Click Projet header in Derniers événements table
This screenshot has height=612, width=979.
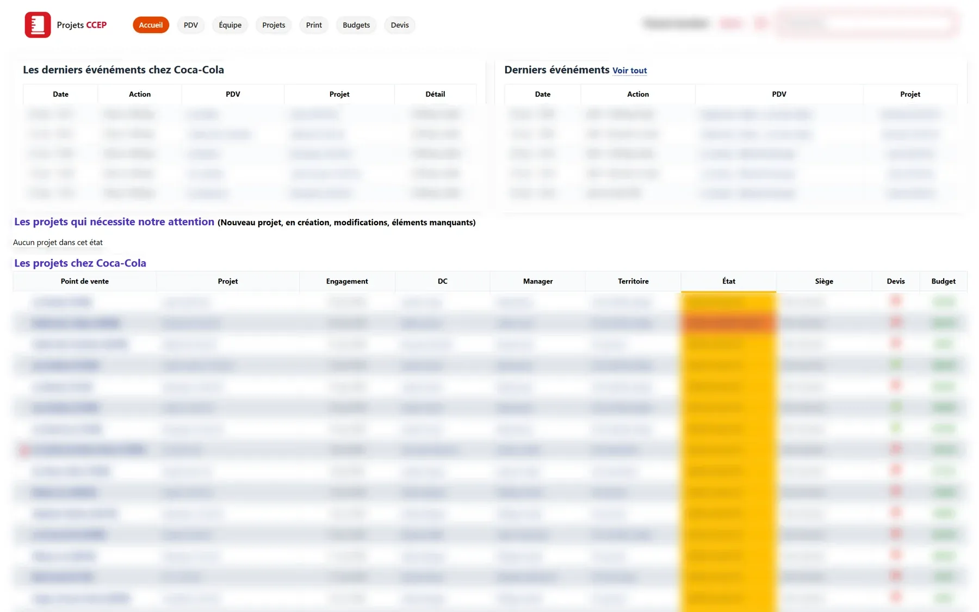pyautogui.click(x=910, y=94)
